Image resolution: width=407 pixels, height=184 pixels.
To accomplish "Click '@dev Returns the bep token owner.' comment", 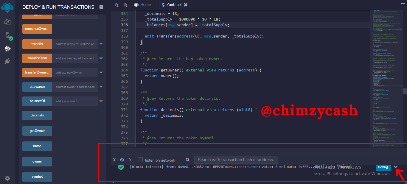I will 184,59.
